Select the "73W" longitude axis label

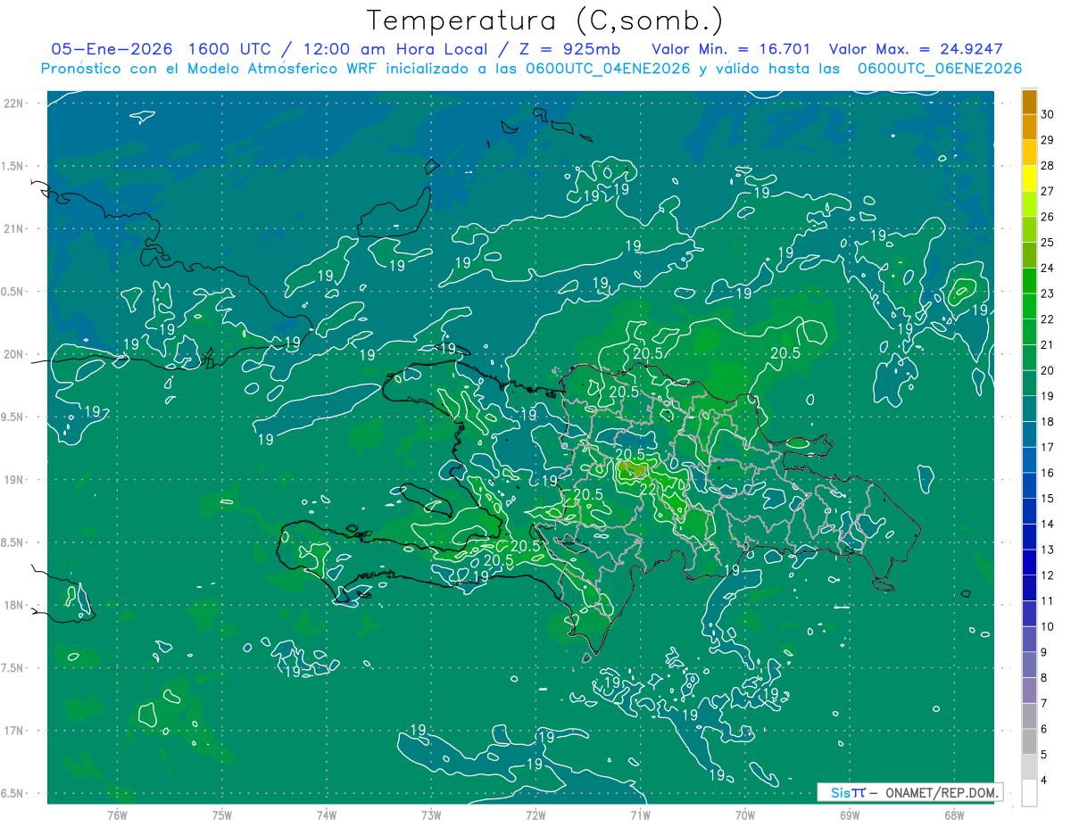point(431,815)
